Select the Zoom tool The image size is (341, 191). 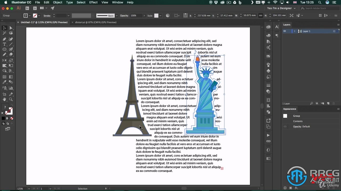click(11, 99)
